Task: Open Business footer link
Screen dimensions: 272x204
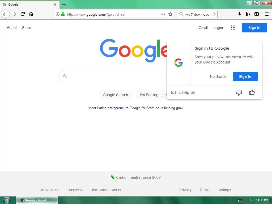Action: 75,190
